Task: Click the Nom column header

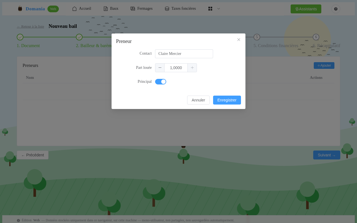Action: click(x=30, y=78)
